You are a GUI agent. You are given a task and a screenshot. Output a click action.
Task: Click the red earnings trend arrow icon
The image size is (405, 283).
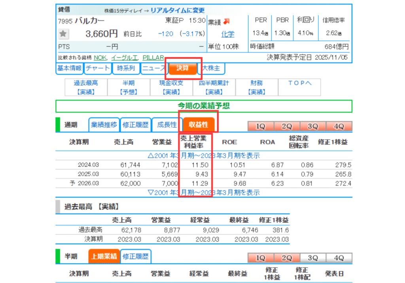tap(227, 21)
